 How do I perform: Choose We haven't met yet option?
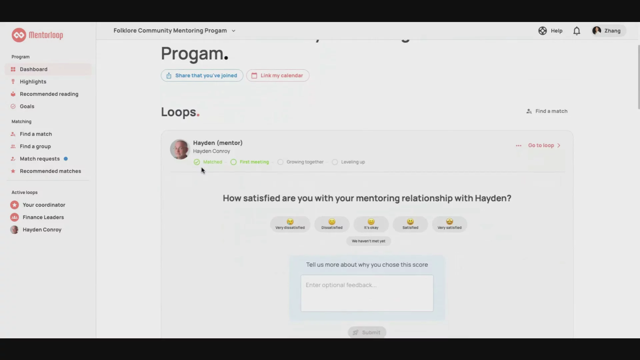(368, 241)
